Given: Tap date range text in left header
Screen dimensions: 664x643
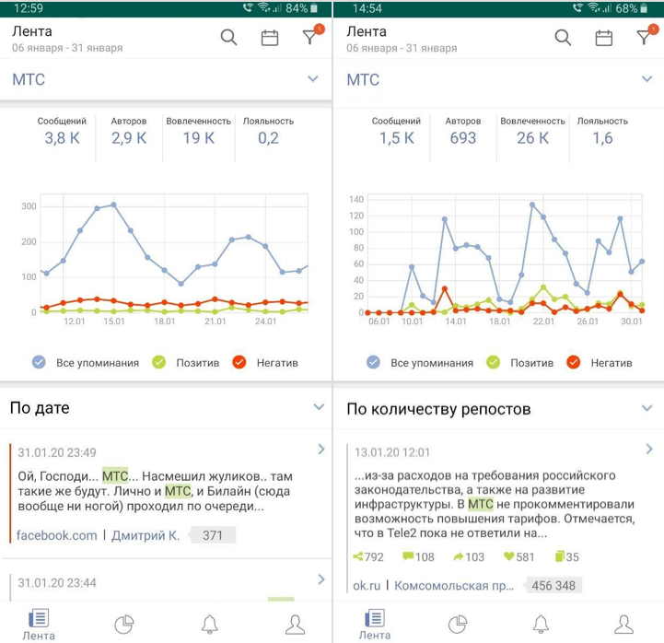Looking at the screenshot, I should pos(67,48).
